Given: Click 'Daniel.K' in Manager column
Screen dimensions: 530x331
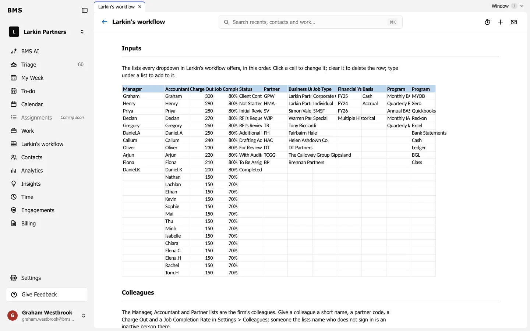Looking at the screenshot, I should click(143, 170).
